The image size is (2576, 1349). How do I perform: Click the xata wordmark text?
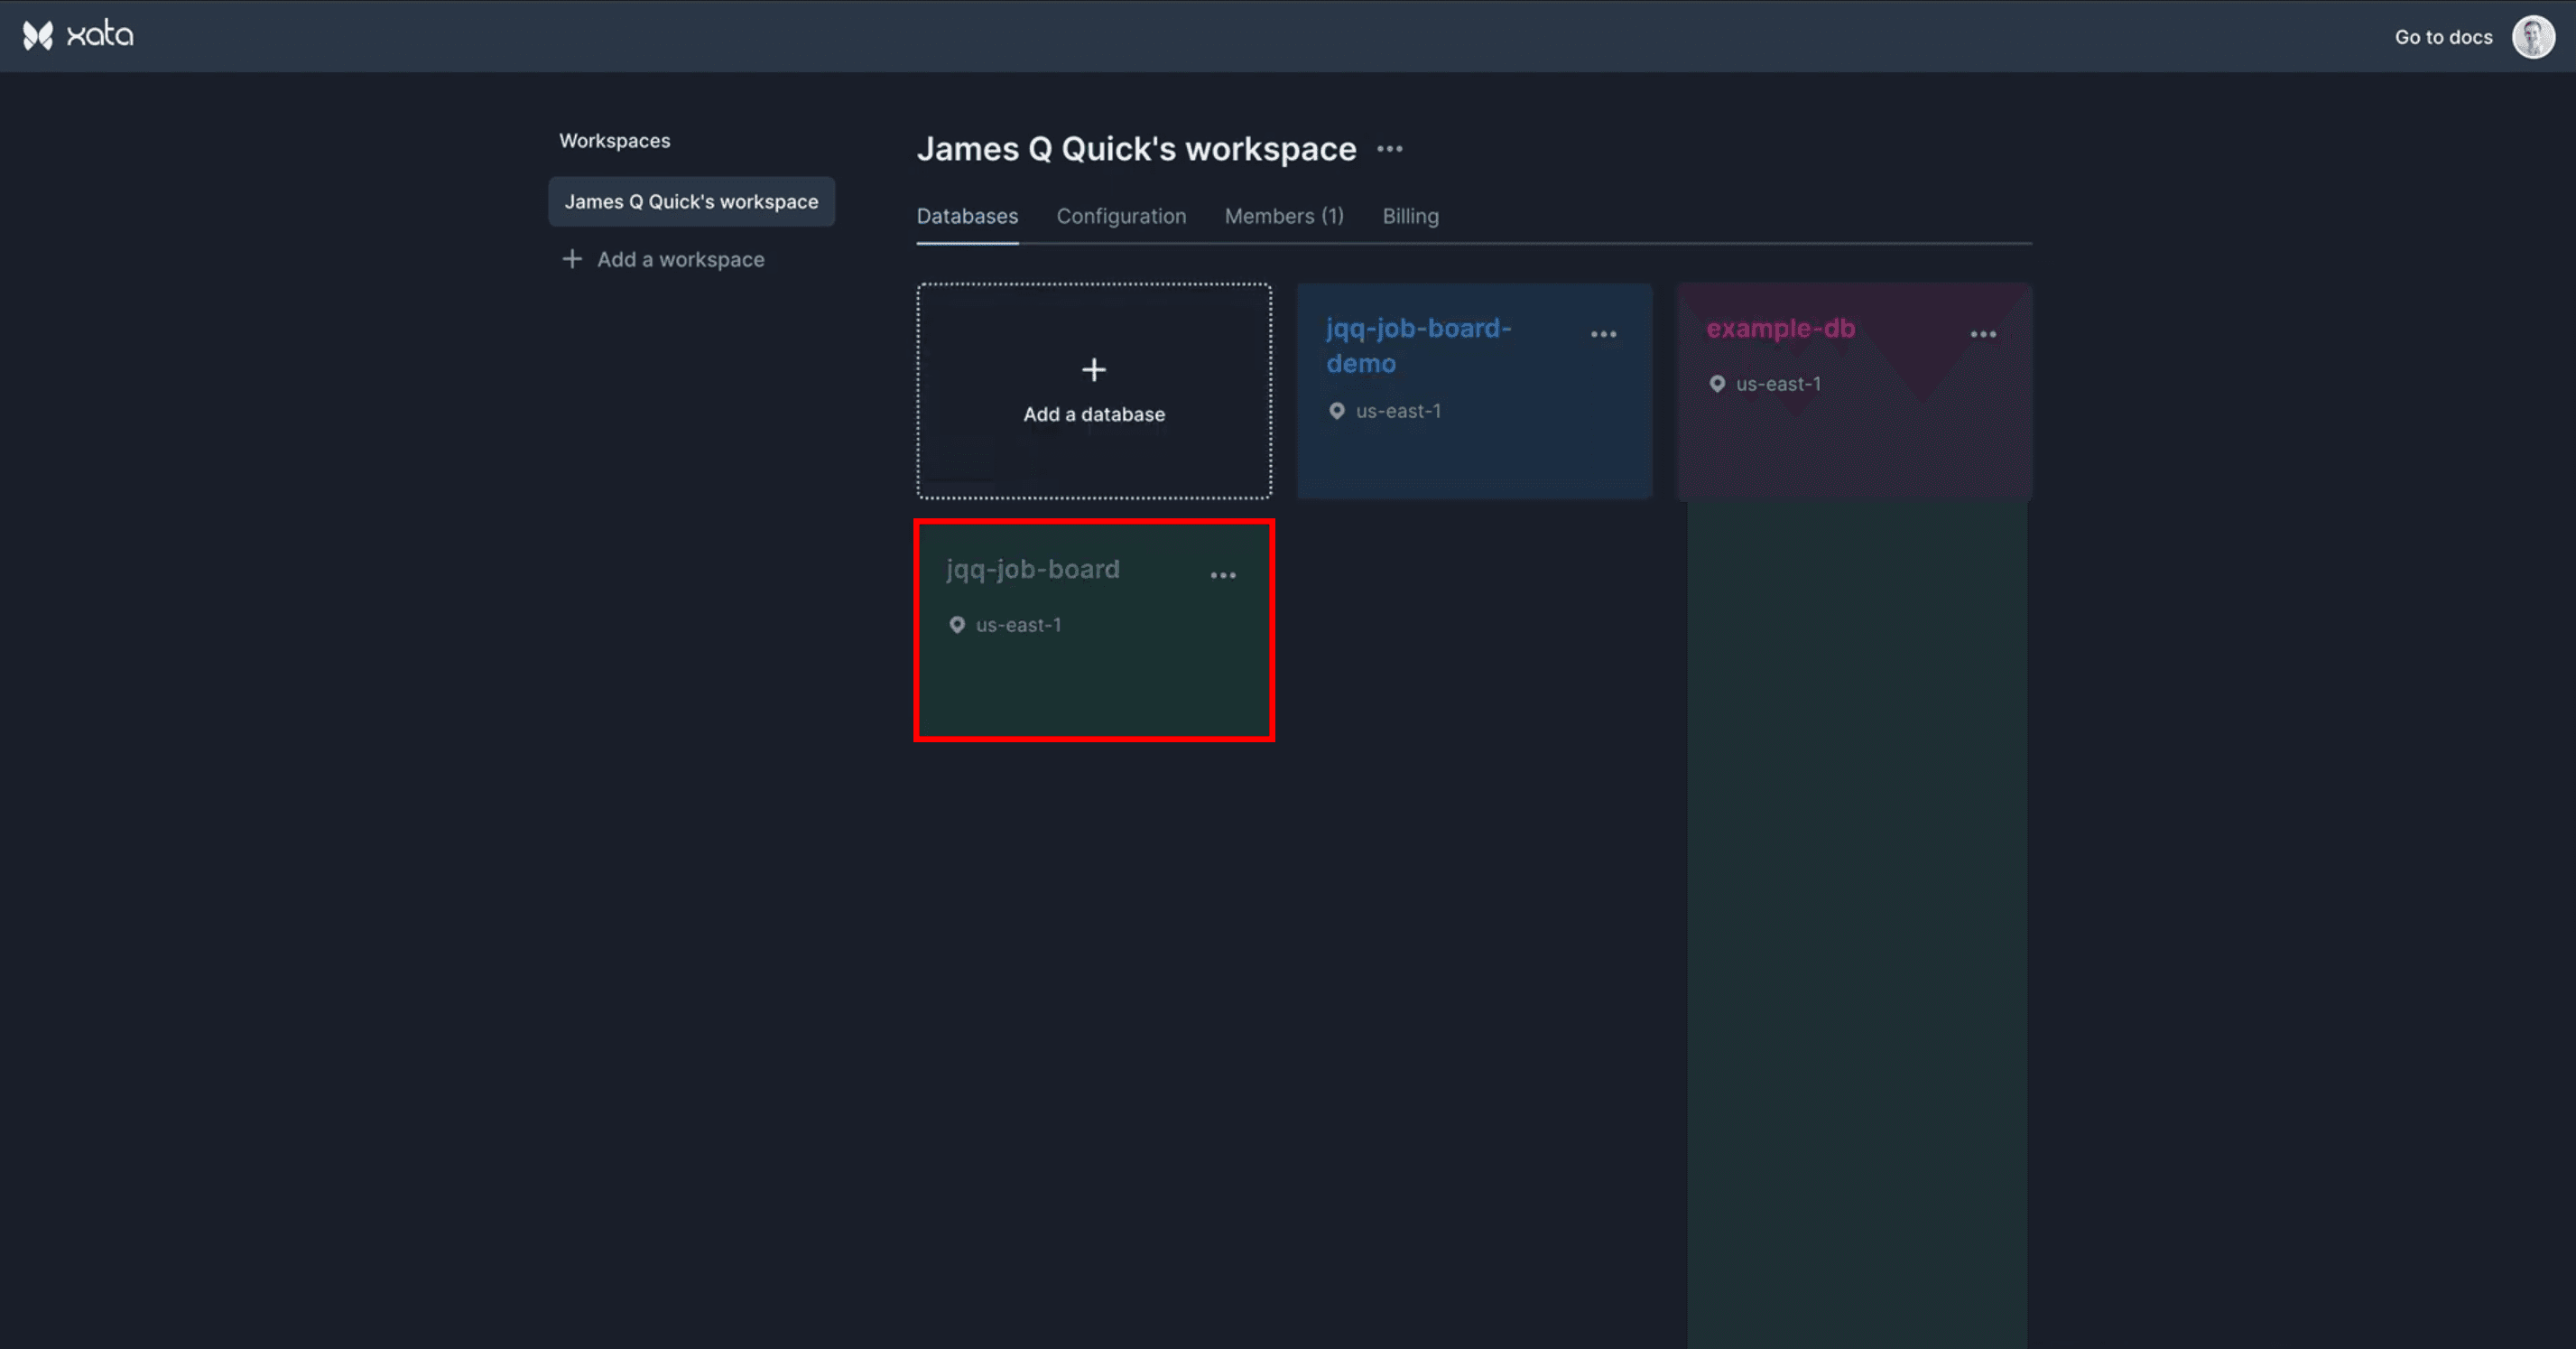(100, 36)
